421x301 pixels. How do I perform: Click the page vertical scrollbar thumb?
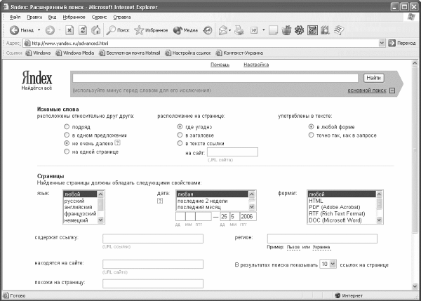pyautogui.click(x=415, y=149)
